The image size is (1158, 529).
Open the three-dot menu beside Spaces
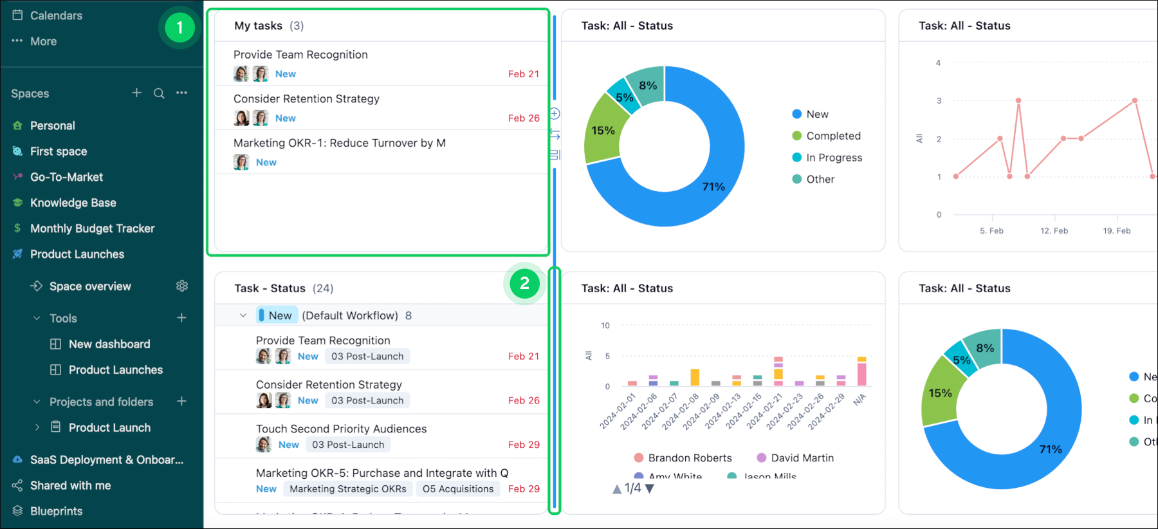[x=182, y=93]
